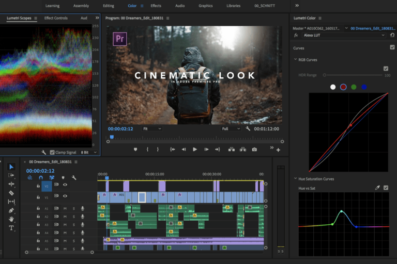
Task: Open the Program monitor panel menu
Action: 167,18
